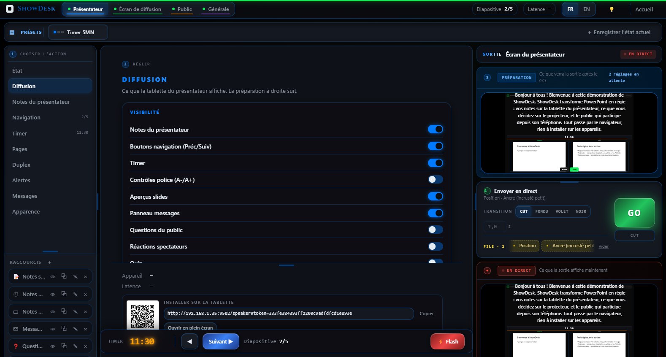Toggle visibility eye of 'Questi...' shortcut
The width and height of the screenshot is (666, 357).
(x=53, y=346)
